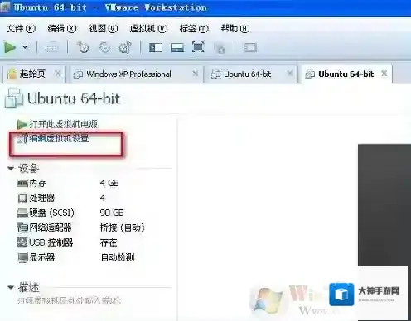This screenshot has width=411, height=321.
Task: Open the 标签(T) menu
Action: (x=194, y=28)
